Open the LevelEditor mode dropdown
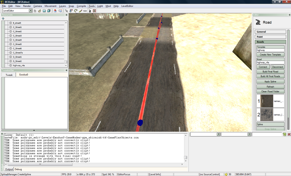 pos(30,11)
